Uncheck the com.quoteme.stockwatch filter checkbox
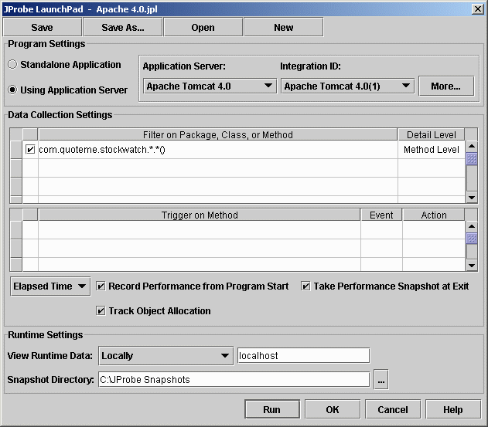Image resolution: width=488 pixels, height=427 pixels. [30, 150]
